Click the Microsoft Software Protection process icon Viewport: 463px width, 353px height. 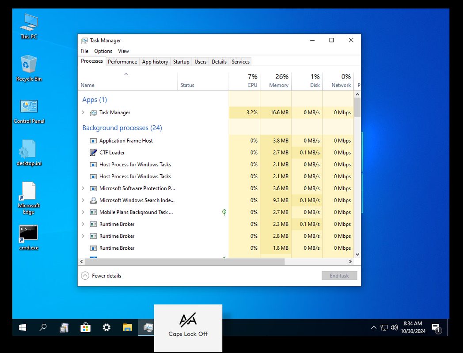tap(93, 188)
